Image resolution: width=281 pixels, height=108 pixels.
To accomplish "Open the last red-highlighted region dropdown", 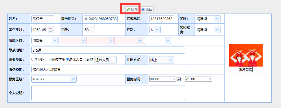I will point(129,41).
